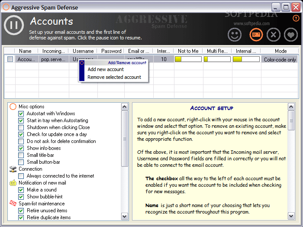Viewport: 303px width, 227px height.
Task: Check Always connected to the internet
Action: coord(21,176)
